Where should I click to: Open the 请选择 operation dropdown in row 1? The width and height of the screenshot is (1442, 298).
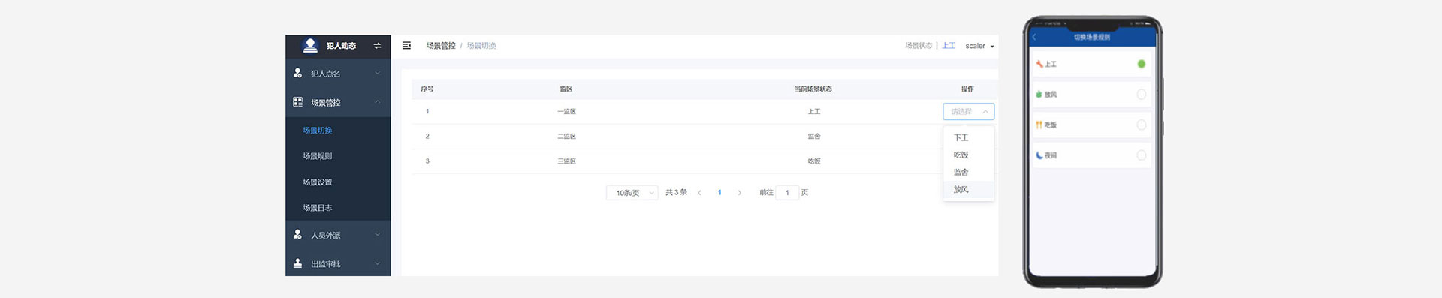(968, 111)
